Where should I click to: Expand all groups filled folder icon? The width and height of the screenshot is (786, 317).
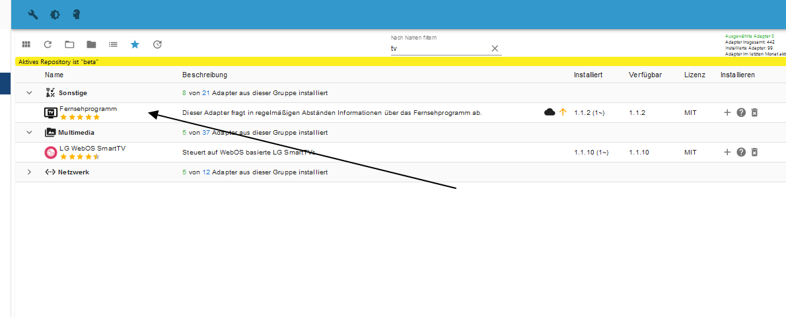point(91,45)
